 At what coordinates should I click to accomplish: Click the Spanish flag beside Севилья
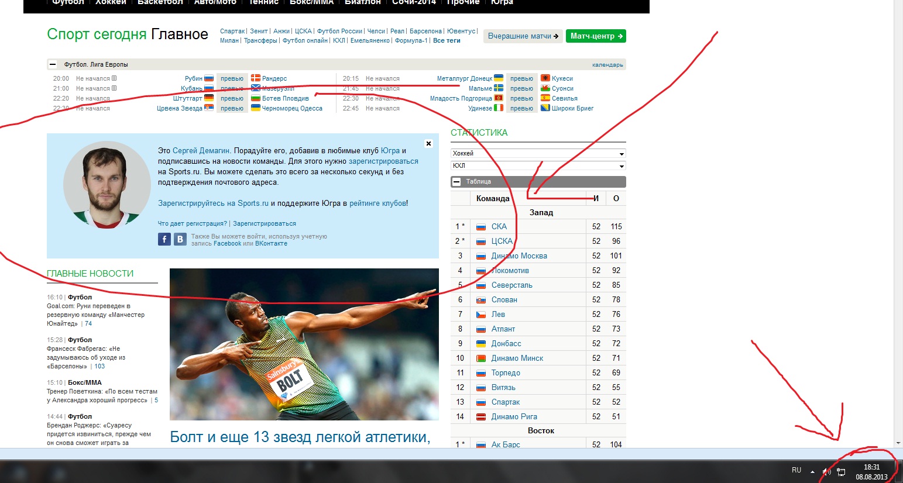pyautogui.click(x=545, y=98)
